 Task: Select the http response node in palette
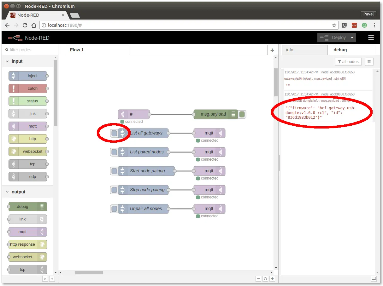(x=28, y=244)
